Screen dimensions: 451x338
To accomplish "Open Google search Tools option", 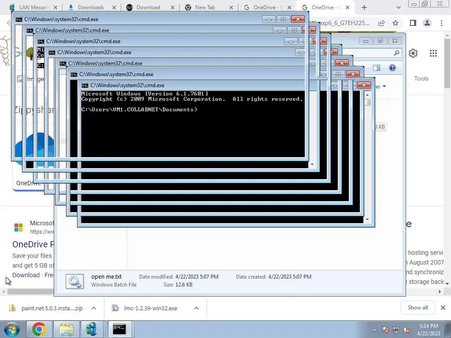I will tap(421, 78).
